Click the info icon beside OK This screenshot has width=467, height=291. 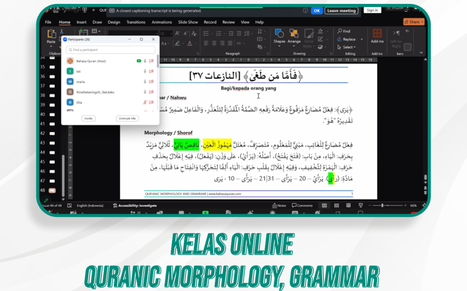point(305,10)
